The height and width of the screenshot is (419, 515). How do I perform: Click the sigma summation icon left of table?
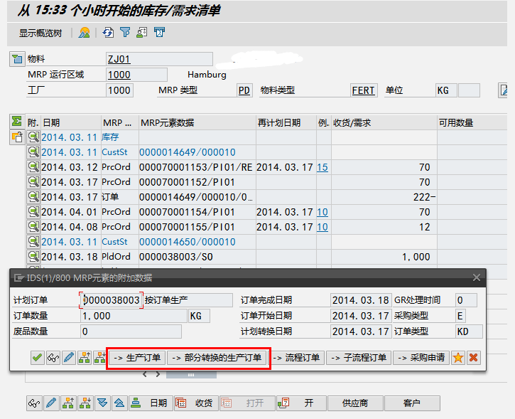tap(16, 122)
